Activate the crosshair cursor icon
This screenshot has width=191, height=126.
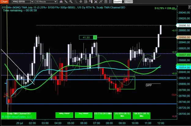(x=81, y=2)
